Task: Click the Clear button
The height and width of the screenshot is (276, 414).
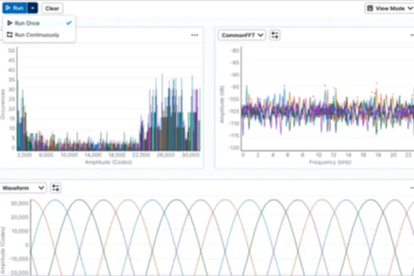Action: [x=52, y=8]
